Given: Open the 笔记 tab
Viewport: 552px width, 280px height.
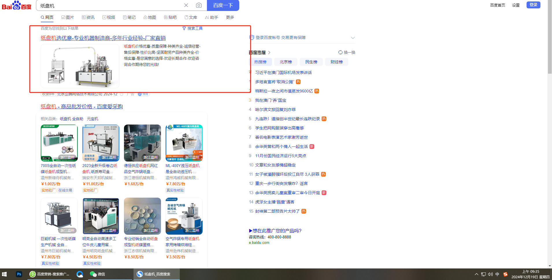Looking at the screenshot, I should 129,17.
